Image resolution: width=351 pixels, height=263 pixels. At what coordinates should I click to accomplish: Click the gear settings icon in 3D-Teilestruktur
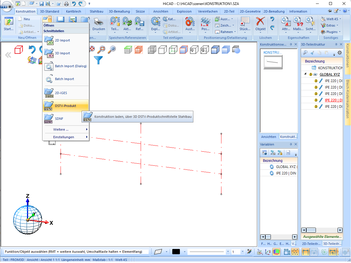point(340,53)
